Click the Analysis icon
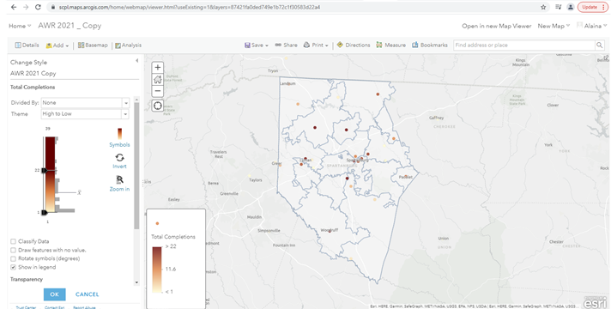The width and height of the screenshot is (611, 309). coord(118,45)
